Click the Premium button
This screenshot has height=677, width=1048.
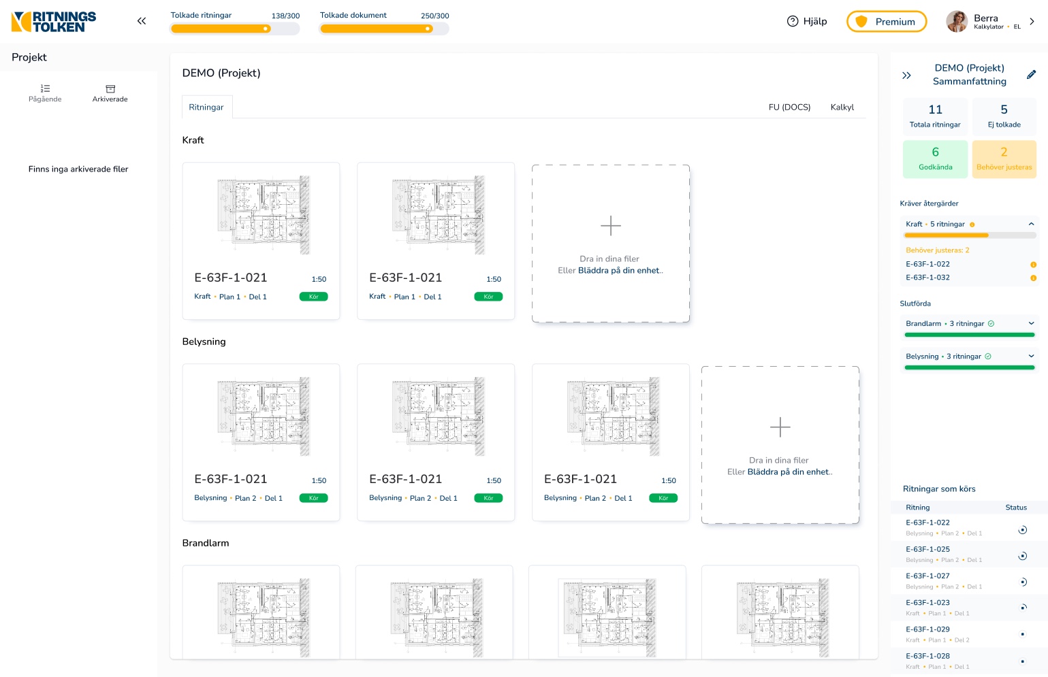pyautogui.click(x=887, y=22)
